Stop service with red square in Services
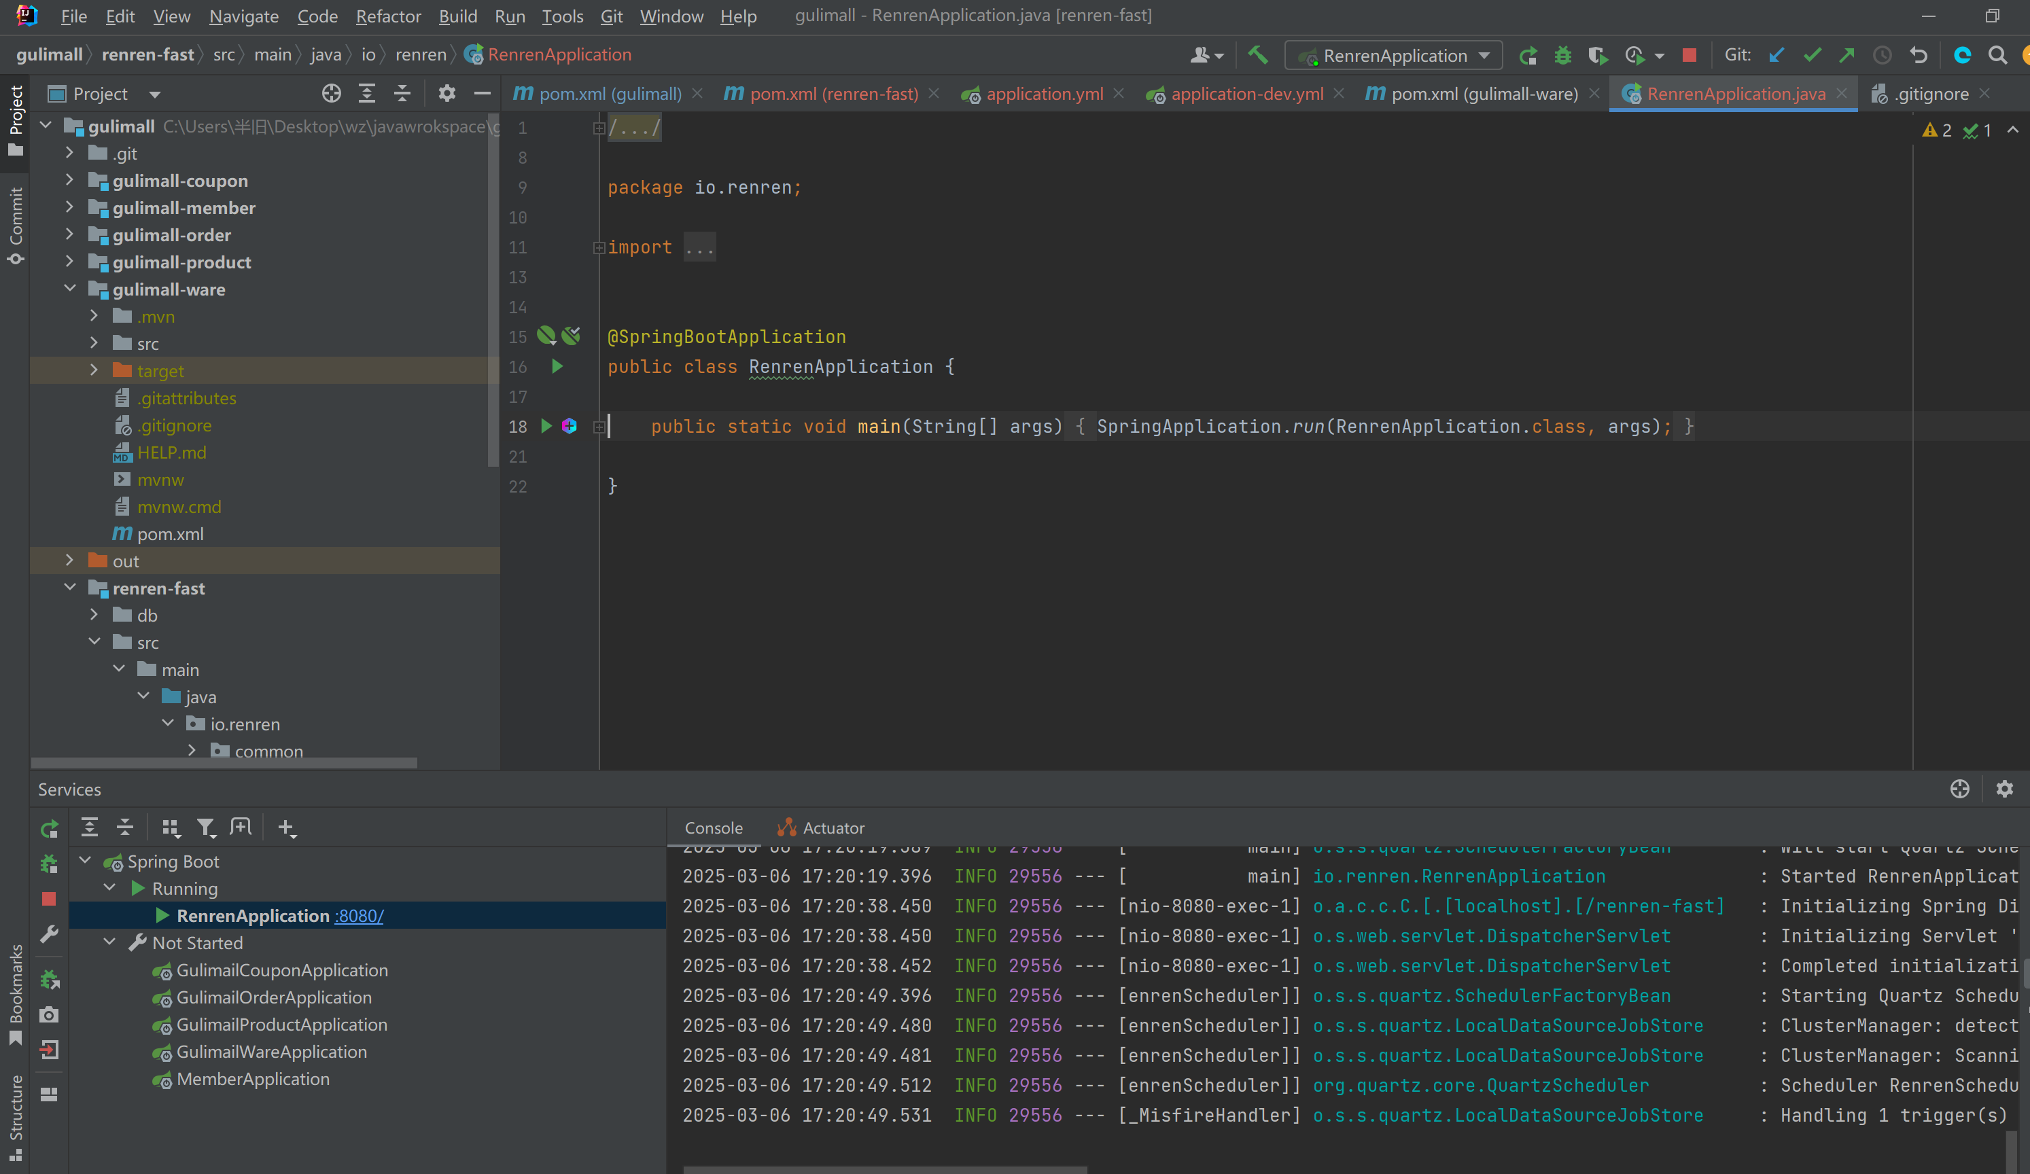Screen dimensions: 2030x1174 pyautogui.click(x=49, y=899)
